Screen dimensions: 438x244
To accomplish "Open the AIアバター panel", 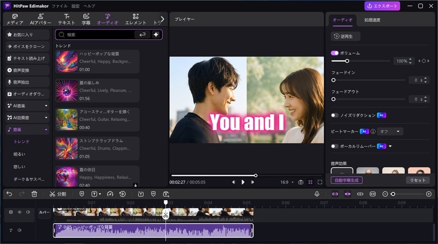I will (x=41, y=19).
